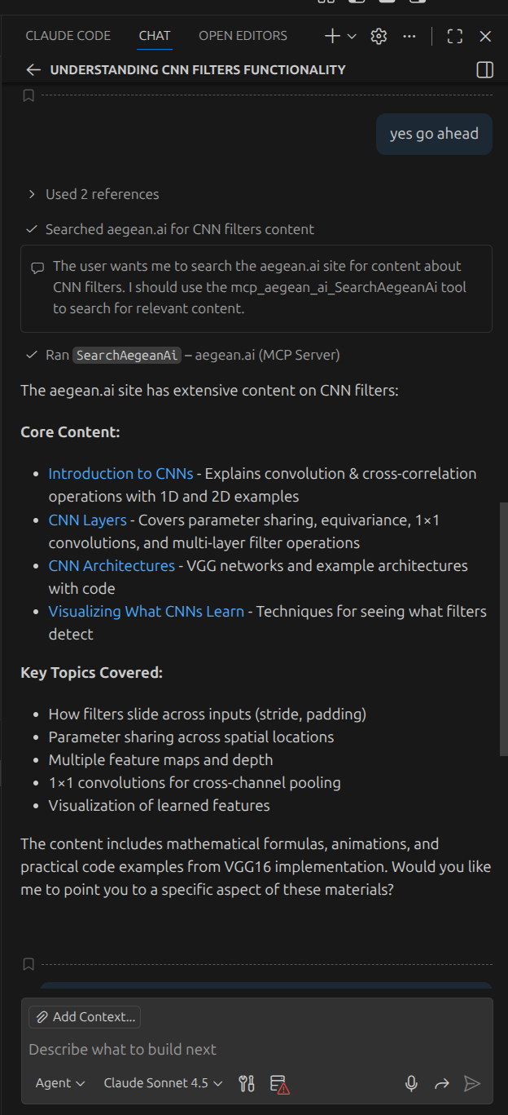Open the more actions ellipsis menu

409,36
